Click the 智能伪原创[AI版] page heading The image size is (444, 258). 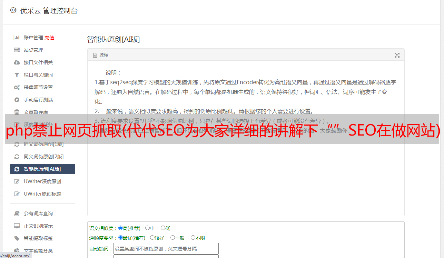pyautogui.click(x=114, y=39)
